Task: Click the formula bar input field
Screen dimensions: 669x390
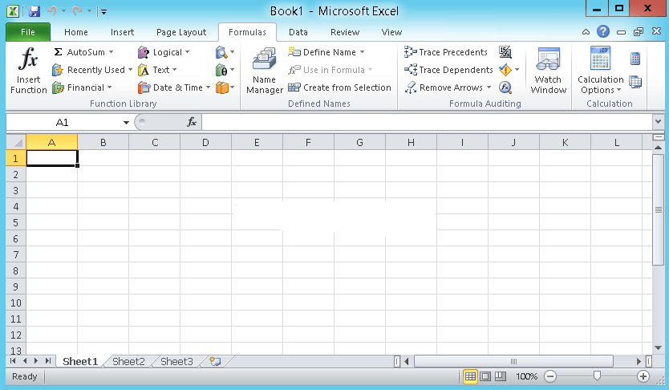Action: coord(427,123)
